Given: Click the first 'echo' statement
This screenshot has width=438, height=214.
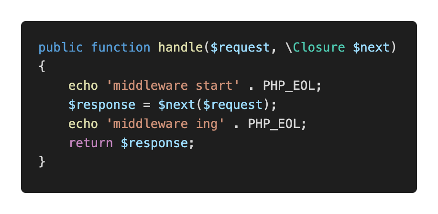Looking at the screenshot, I should pos(83,86).
